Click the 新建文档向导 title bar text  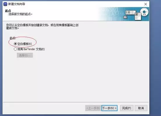(x=17, y=4)
